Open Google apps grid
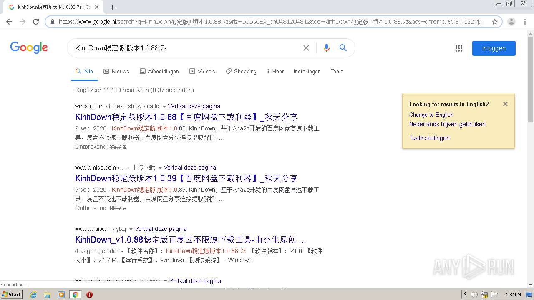 [459, 48]
